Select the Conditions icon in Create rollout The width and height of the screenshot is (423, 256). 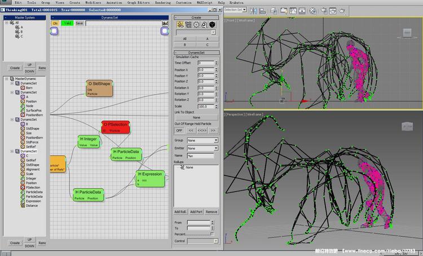click(188, 25)
